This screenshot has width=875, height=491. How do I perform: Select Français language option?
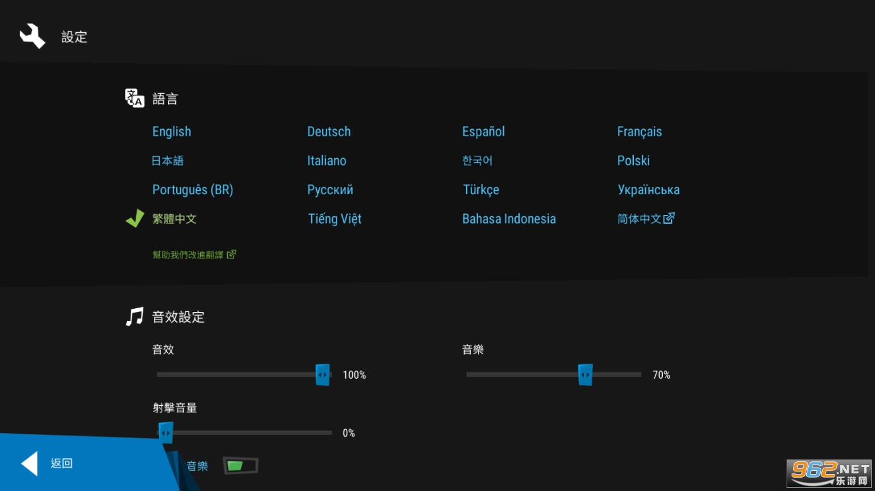[640, 132]
